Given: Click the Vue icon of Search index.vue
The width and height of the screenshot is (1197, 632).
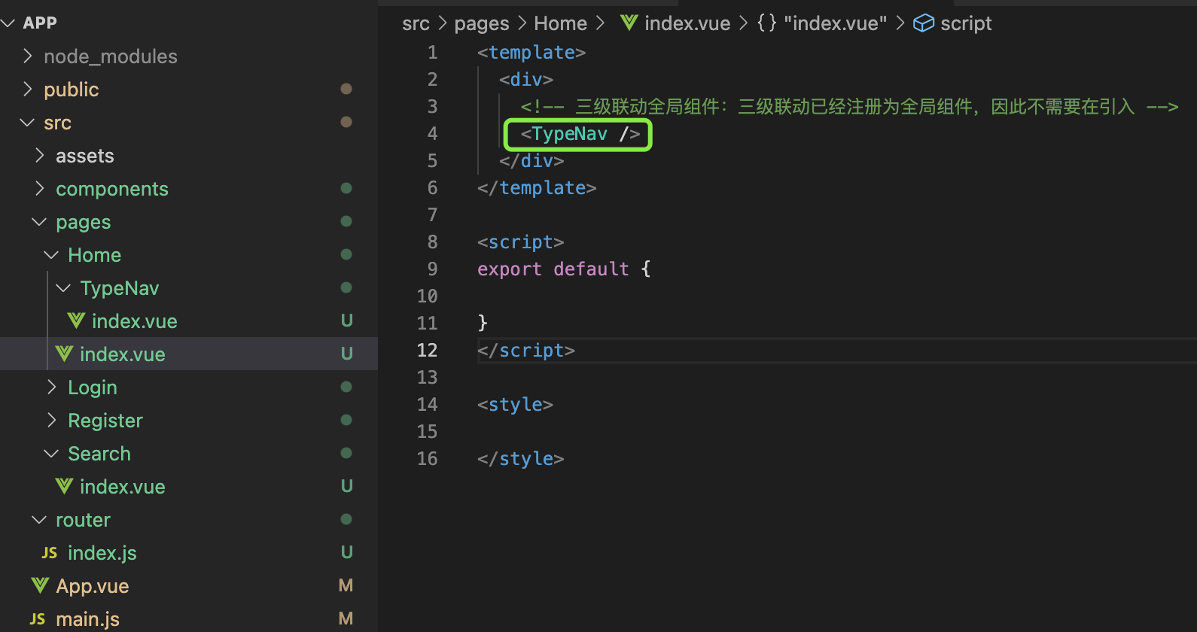Looking at the screenshot, I should [64, 487].
